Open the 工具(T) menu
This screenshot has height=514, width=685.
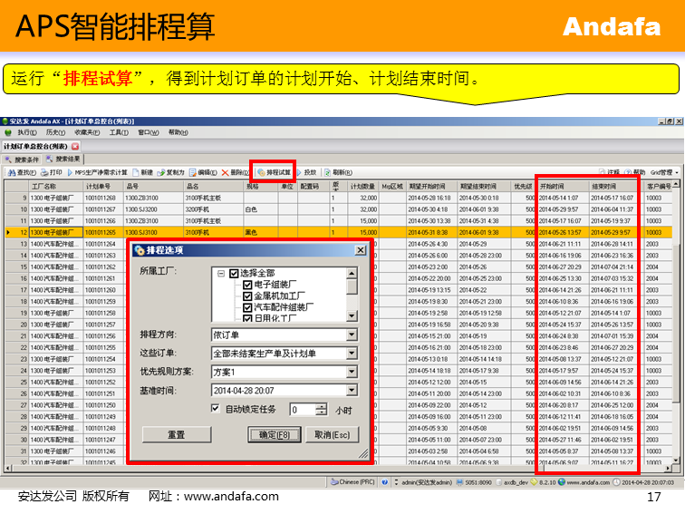click(x=118, y=132)
